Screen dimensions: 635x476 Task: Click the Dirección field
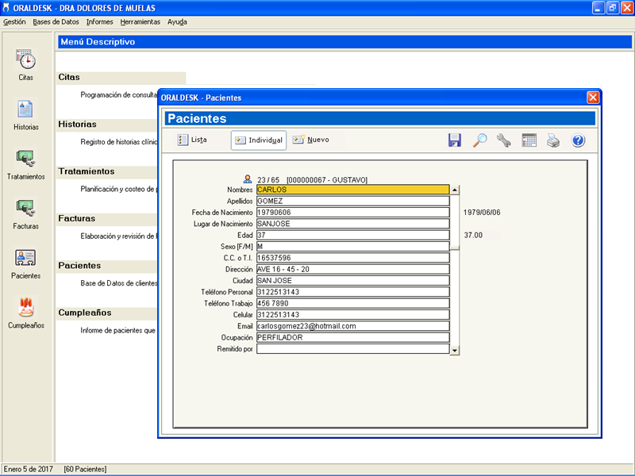pyautogui.click(x=352, y=269)
